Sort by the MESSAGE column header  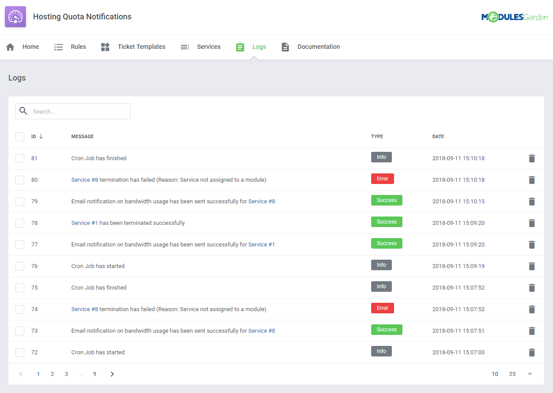(x=82, y=137)
